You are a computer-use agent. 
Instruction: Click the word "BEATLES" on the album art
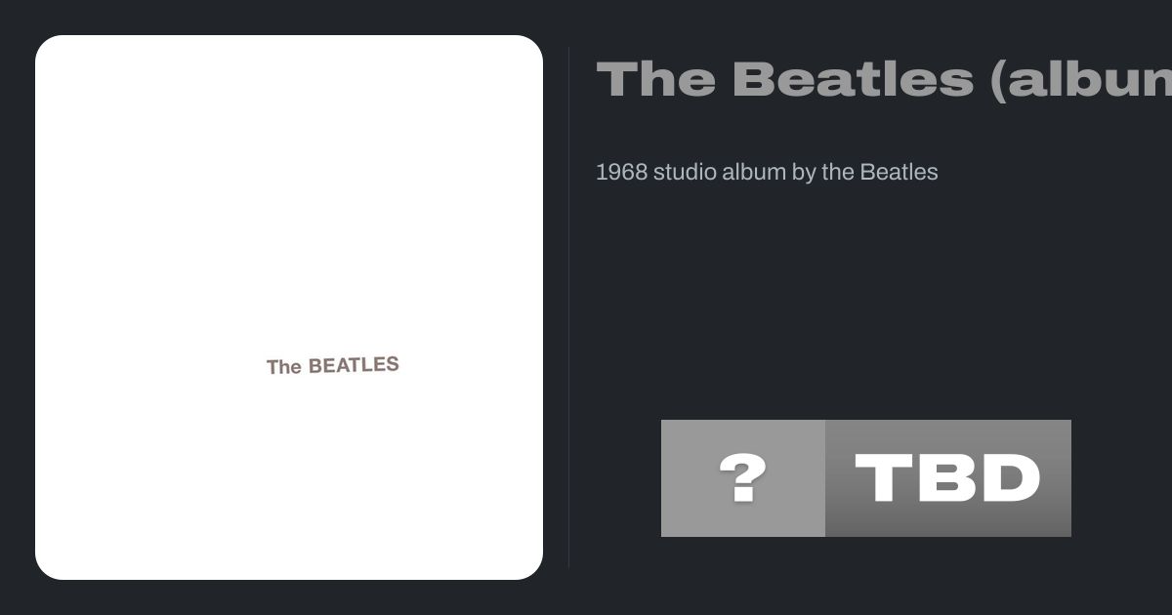[354, 365]
